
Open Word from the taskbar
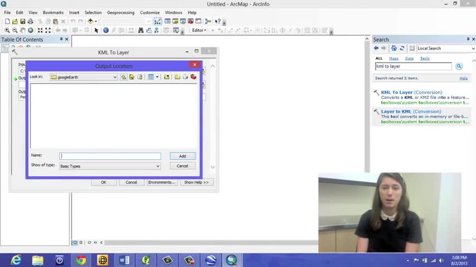tap(124, 260)
